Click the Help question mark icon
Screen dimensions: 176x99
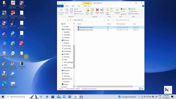[x=143, y=6]
